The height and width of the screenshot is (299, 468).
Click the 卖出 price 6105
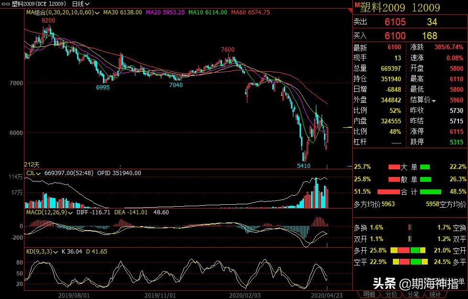coord(395,22)
